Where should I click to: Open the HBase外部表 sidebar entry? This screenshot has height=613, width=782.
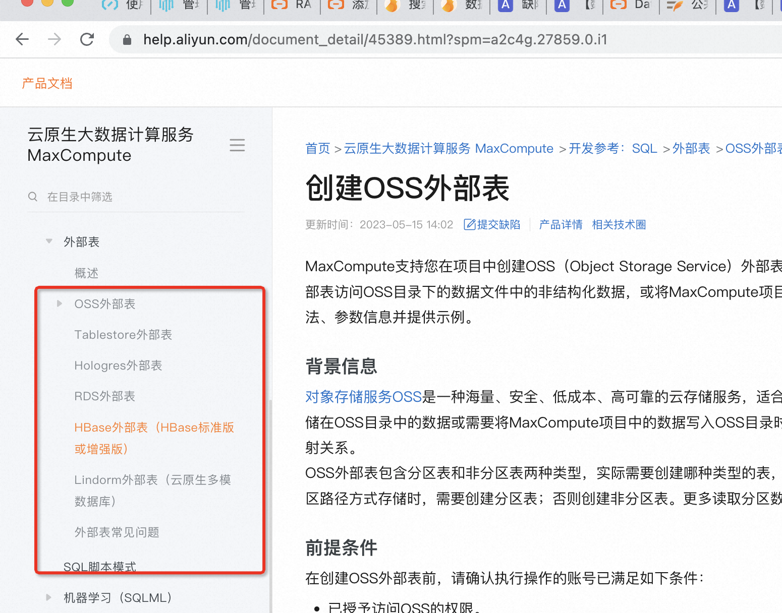154,438
